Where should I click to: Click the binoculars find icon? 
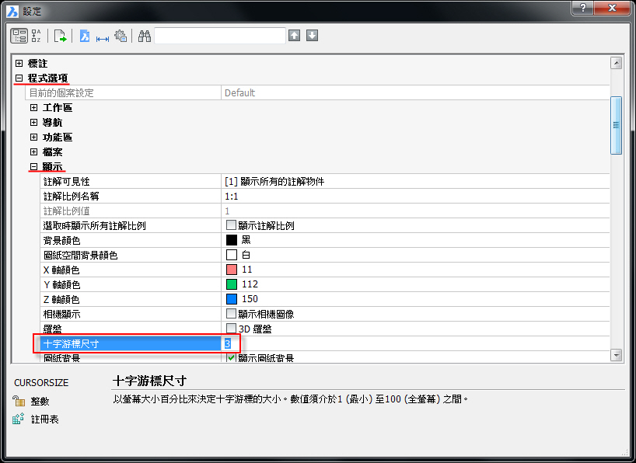[x=145, y=36]
